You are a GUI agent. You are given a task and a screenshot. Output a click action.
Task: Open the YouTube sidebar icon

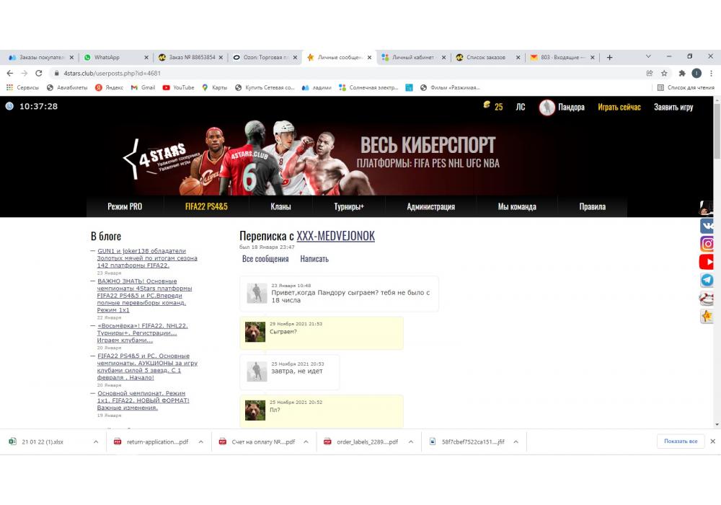point(707,262)
